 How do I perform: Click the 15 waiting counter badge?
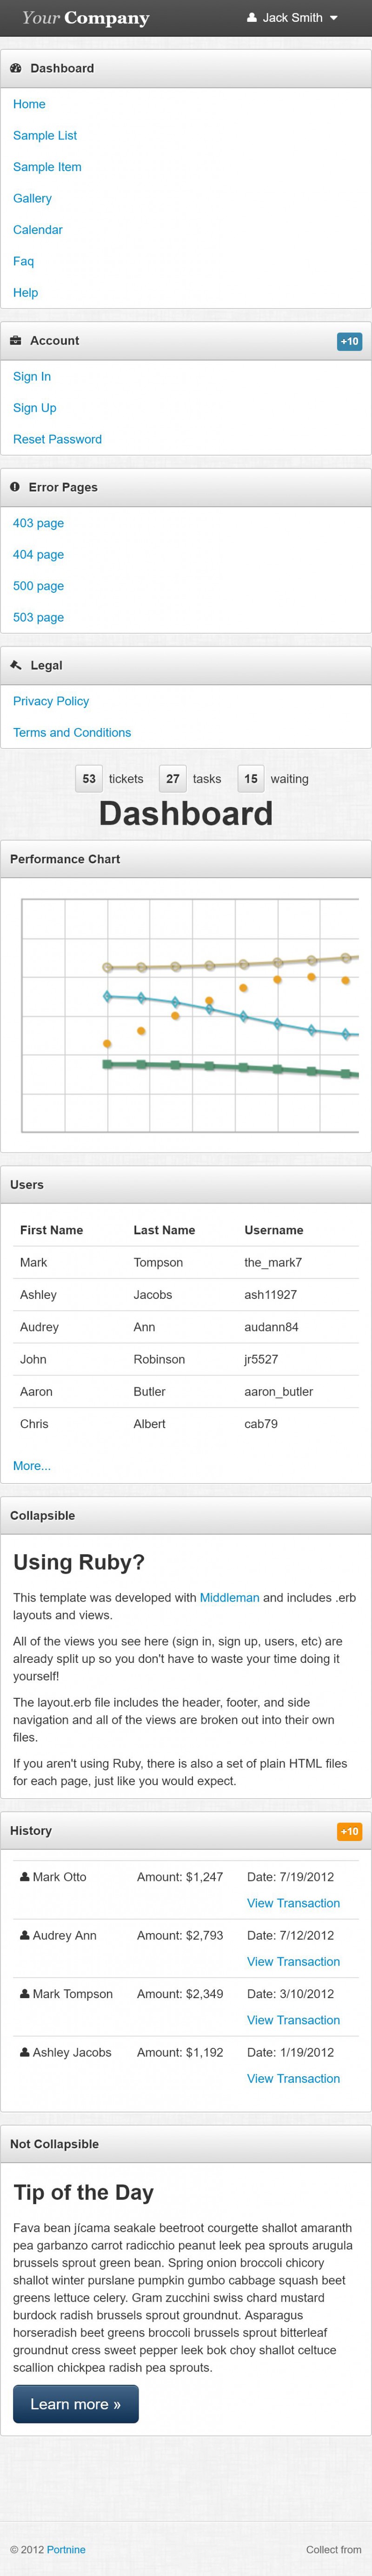251,779
